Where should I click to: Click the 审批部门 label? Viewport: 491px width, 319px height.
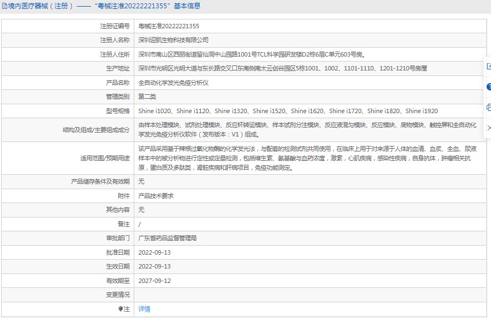click(x=118, y=238)
